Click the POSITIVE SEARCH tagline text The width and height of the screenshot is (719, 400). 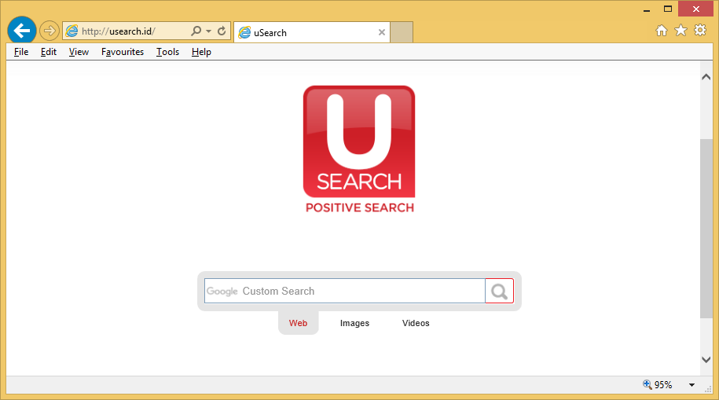[x=360, y=207]
